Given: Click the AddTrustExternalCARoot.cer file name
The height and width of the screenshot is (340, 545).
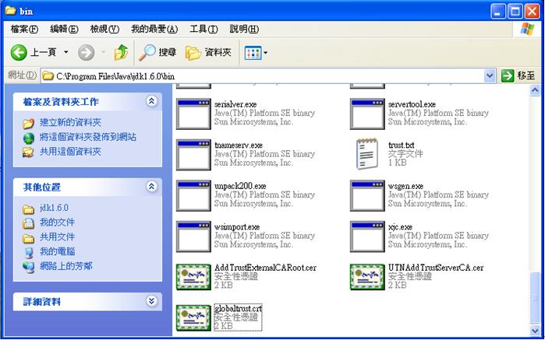Looking at the screenshot, I should 265,268.
